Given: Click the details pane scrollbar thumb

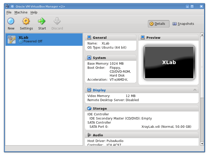Looking at the screenshot, I should (x=202, y=67).
